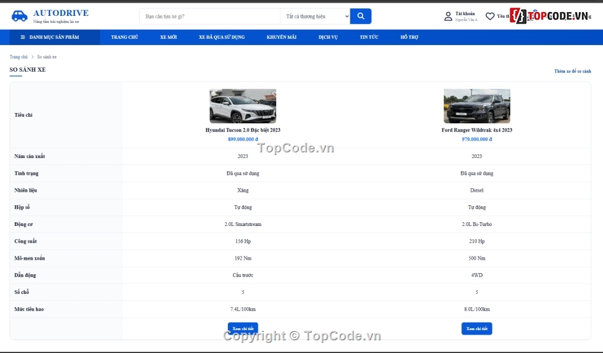Viewport: 603px width, 353px height.
Task: Select the Dịch vụ menu item
Action: pyautogui.click(x=328, y=37)
